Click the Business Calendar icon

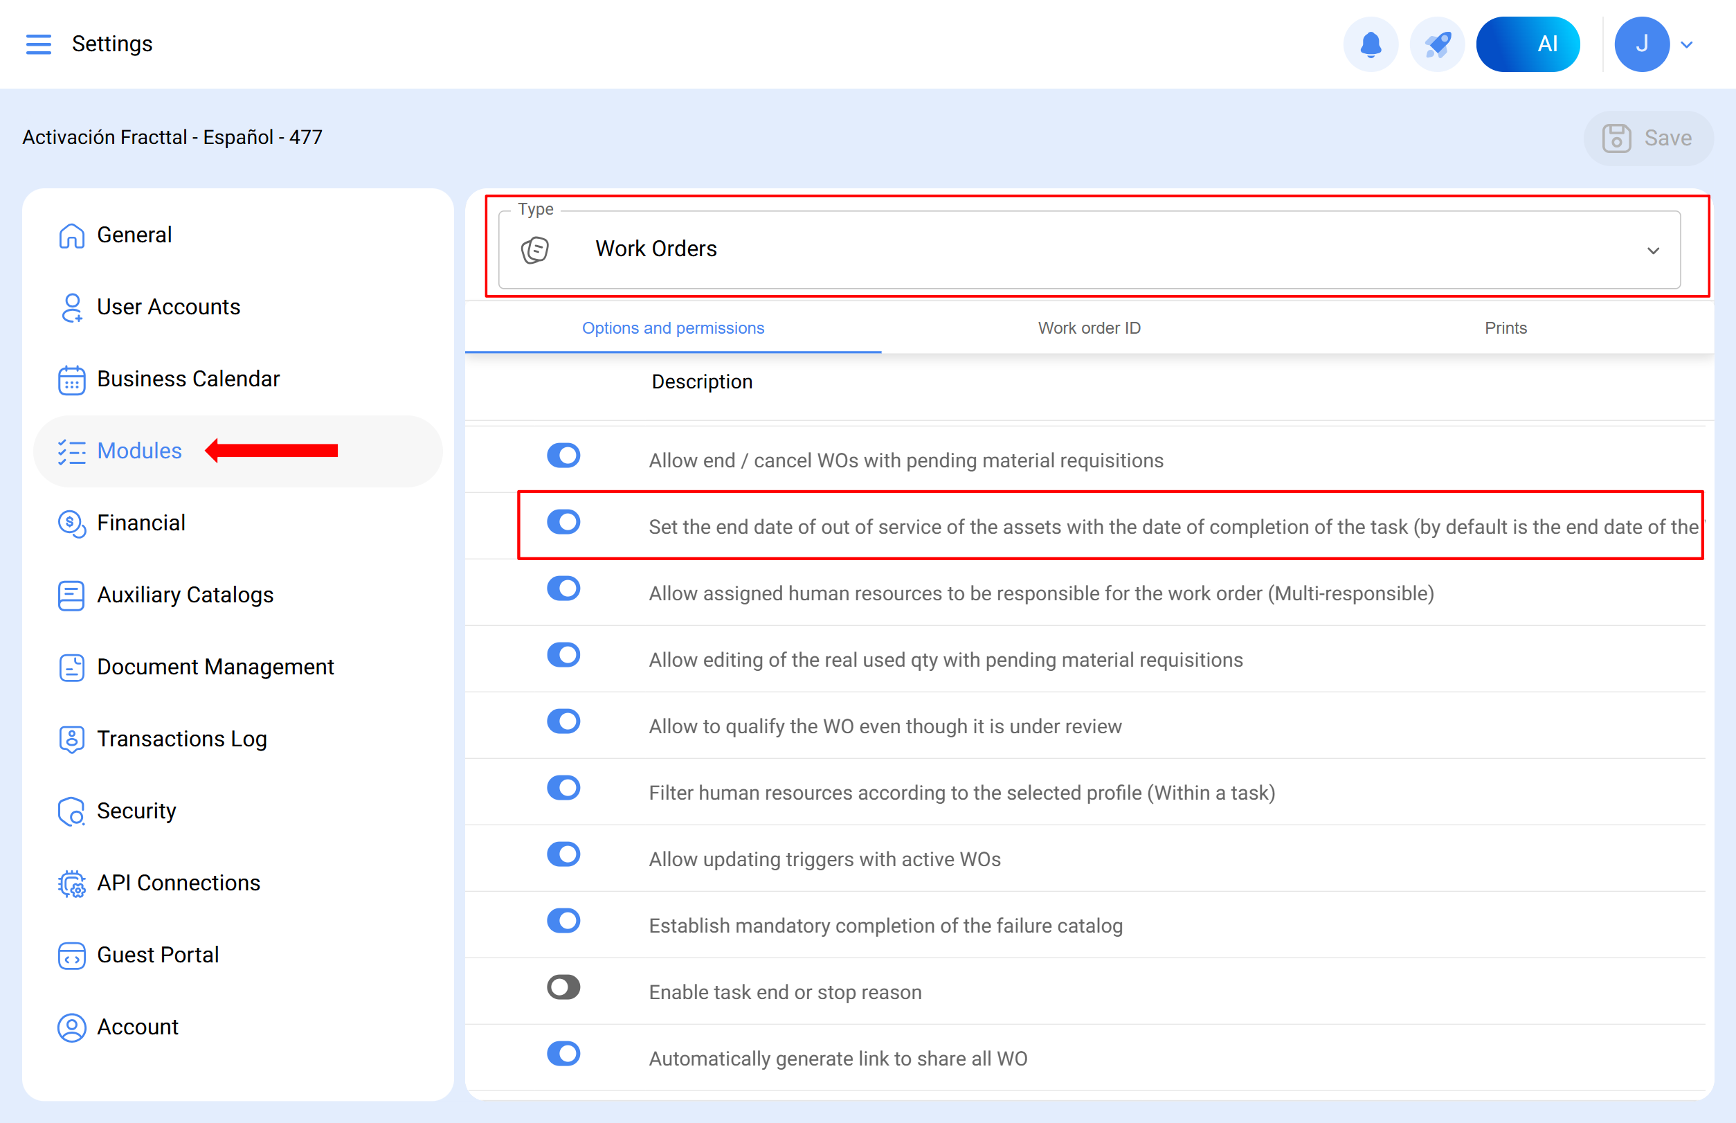point(71,379)
